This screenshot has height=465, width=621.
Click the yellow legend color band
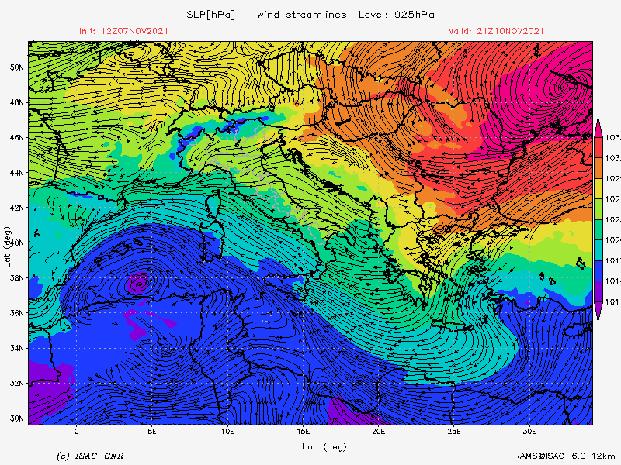click(x=598, y=188)
